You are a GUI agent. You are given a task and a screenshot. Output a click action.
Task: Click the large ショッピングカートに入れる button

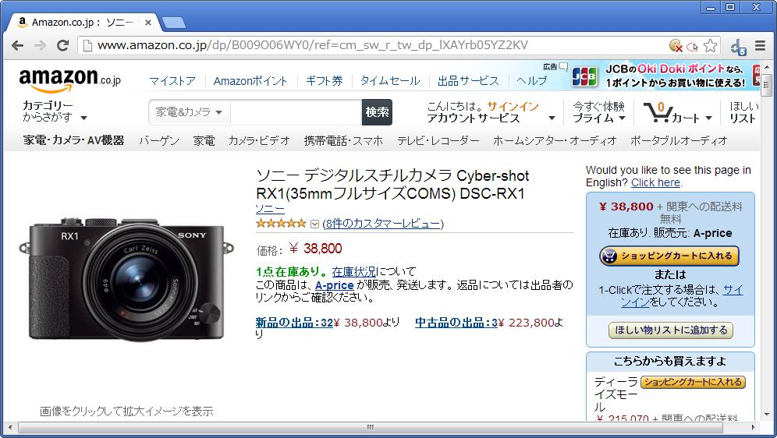[669, 256]
